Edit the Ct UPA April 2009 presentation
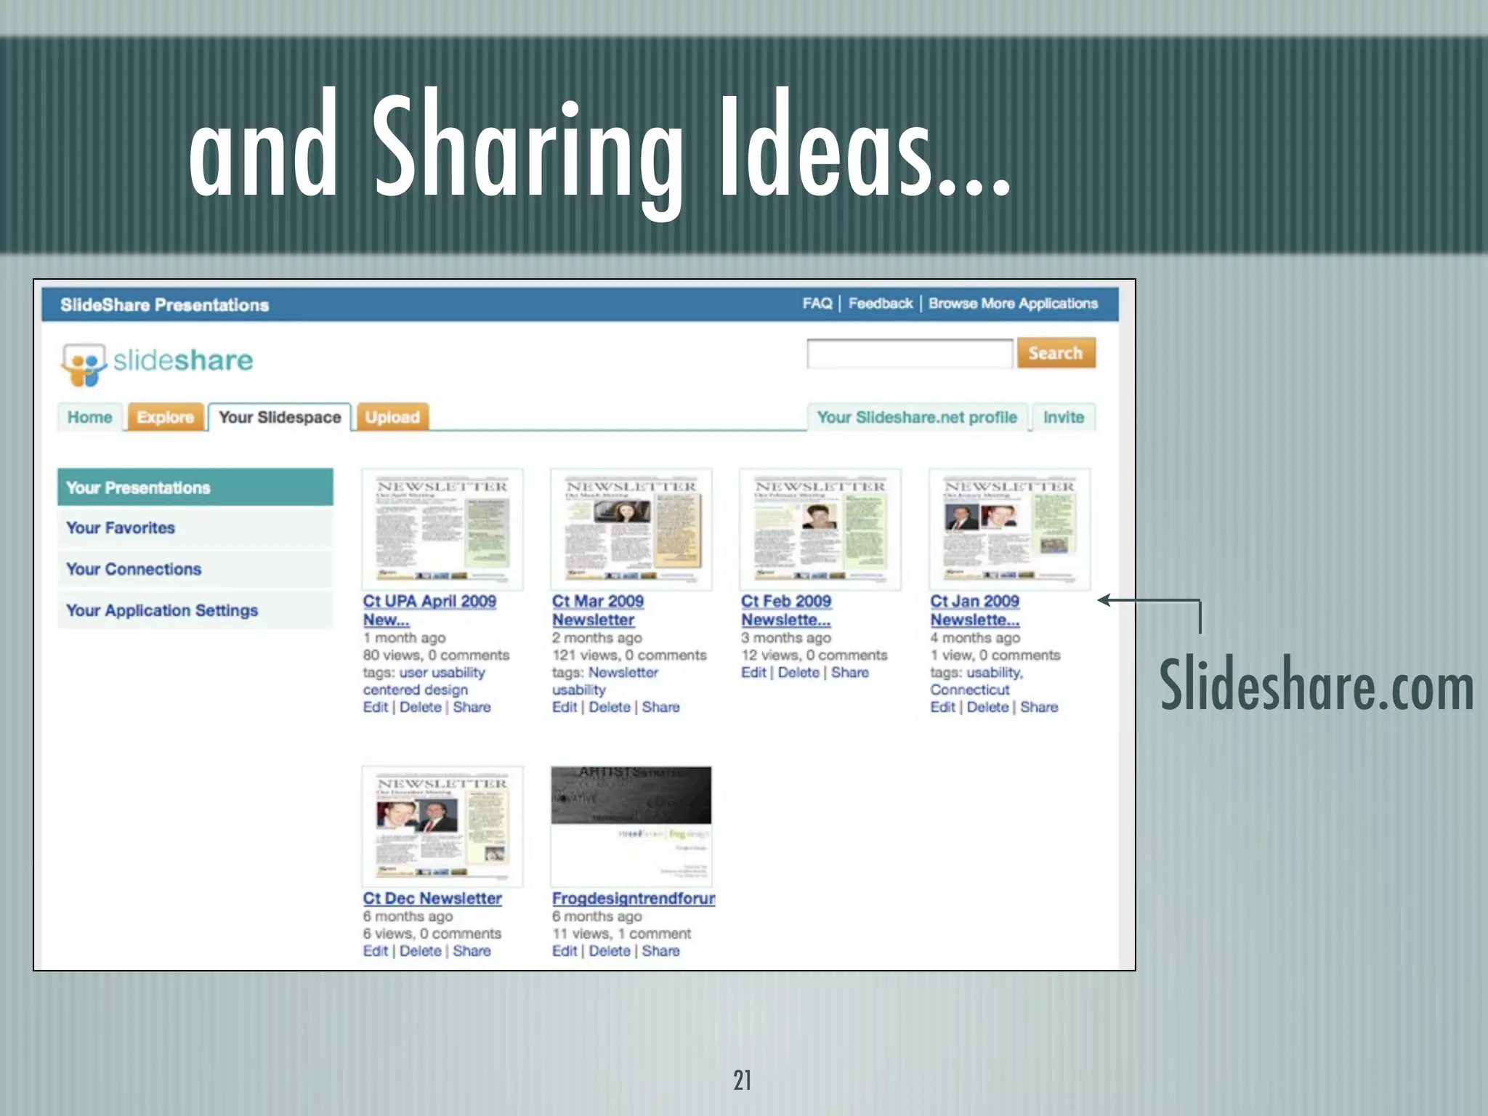Image resolution: width=1488 pixels, height=1116 pixels. (376, 707)
